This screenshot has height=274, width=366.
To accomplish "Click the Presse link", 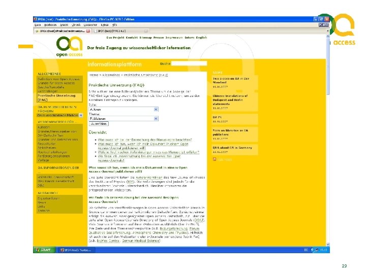I will point(159,38).
